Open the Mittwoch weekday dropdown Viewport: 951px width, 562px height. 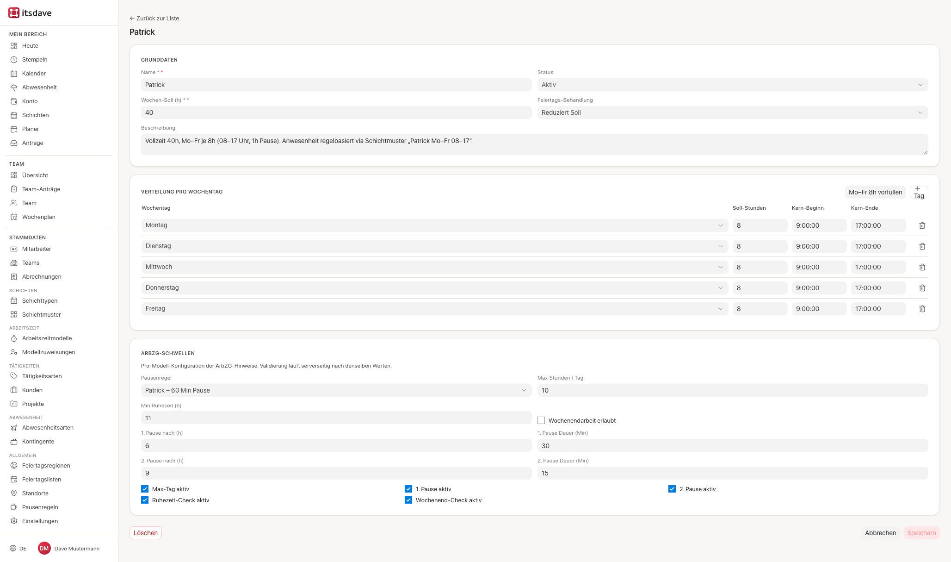[x=435, y=267]
